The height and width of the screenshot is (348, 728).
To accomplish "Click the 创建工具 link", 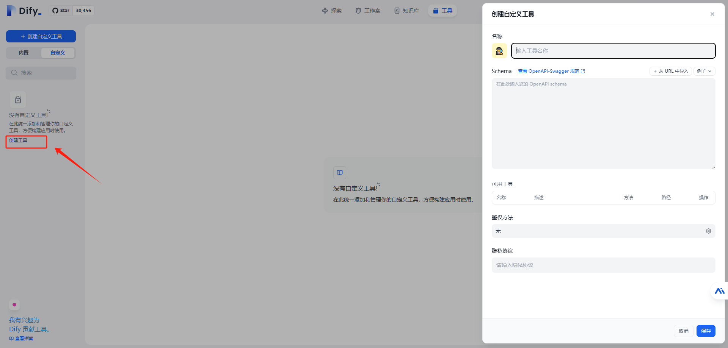I will (x=18, y=140).
